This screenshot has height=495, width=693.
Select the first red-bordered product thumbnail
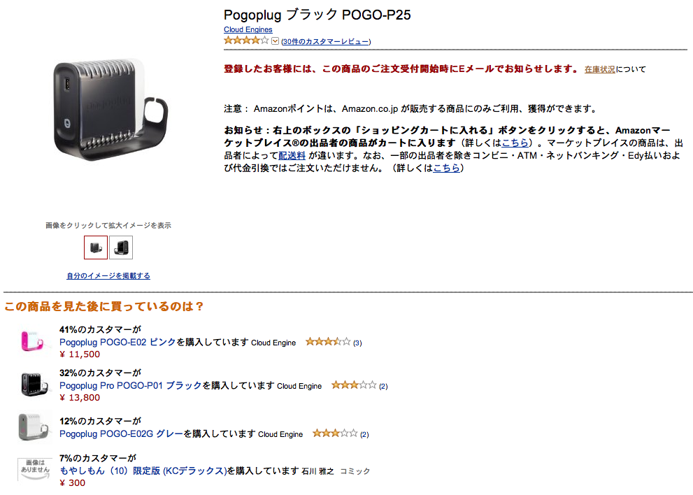pyautogui.click(x=96, y=247)
